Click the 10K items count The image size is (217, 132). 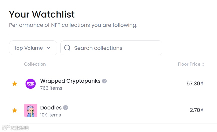tap(50, 115)
